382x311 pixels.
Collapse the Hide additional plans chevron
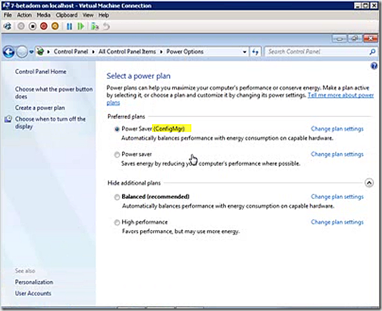369,183
